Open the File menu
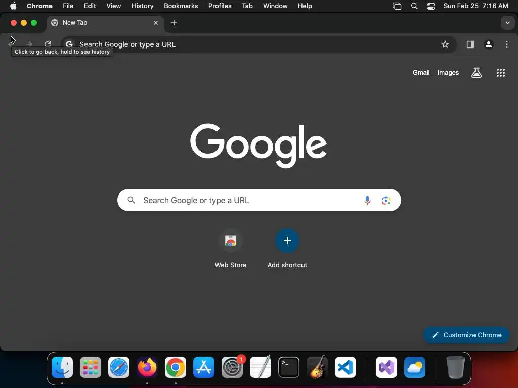This screenshot has width=518, height=388. [68, 6]
